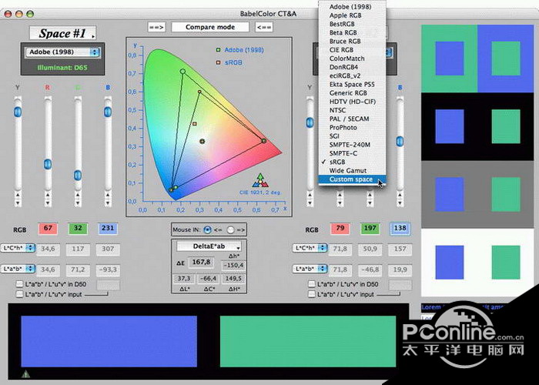Image resolution: width=539 pixels, height=385 pixels.
Task: Click the Space #1 title menu arrow
Action: coord(93,35)
